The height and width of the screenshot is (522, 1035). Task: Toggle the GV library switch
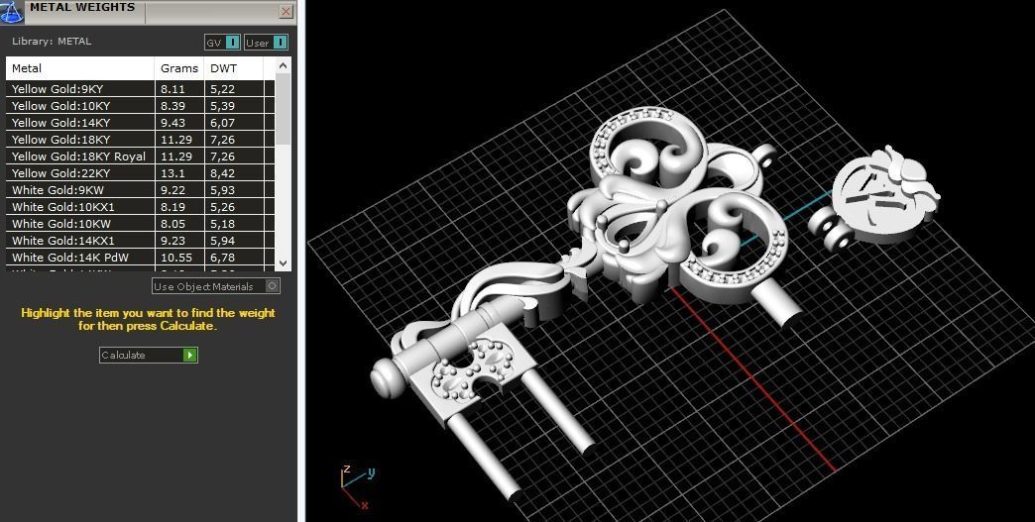(222, 43)
